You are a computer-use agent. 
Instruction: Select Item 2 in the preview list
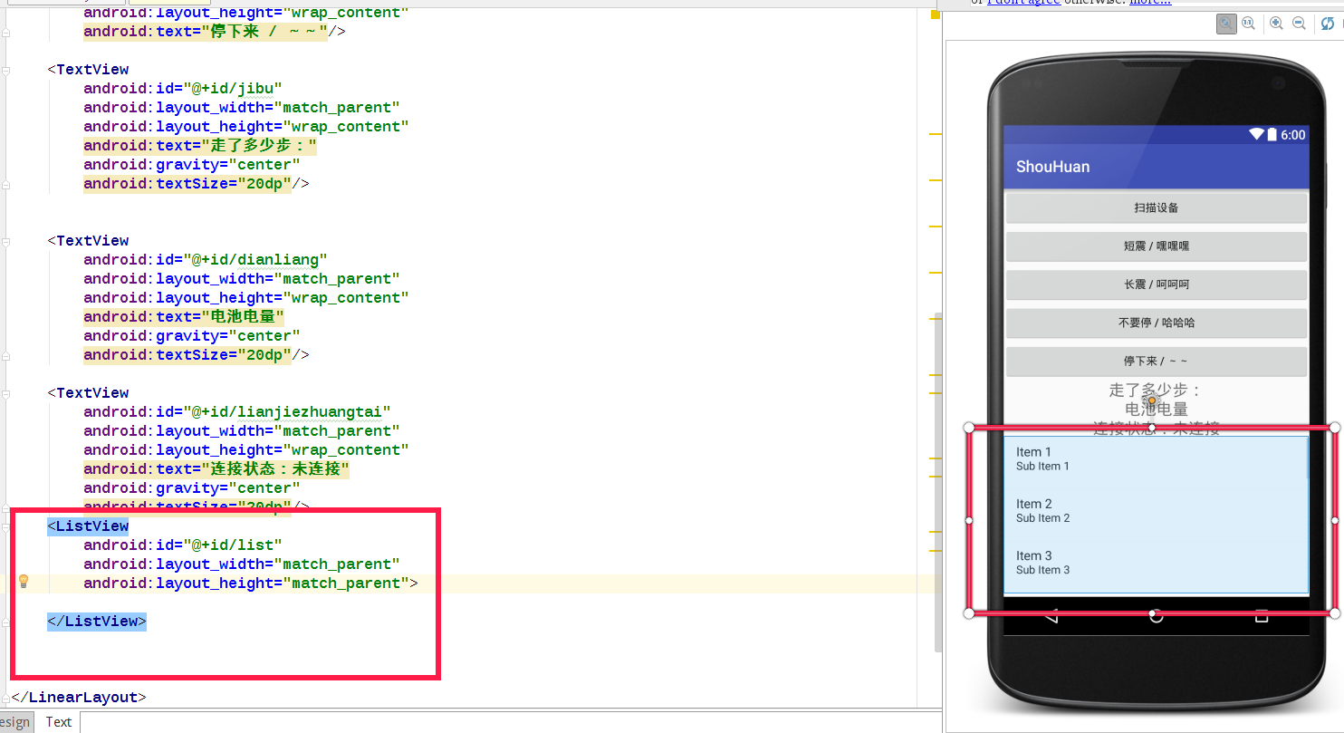pos(1156,510)
